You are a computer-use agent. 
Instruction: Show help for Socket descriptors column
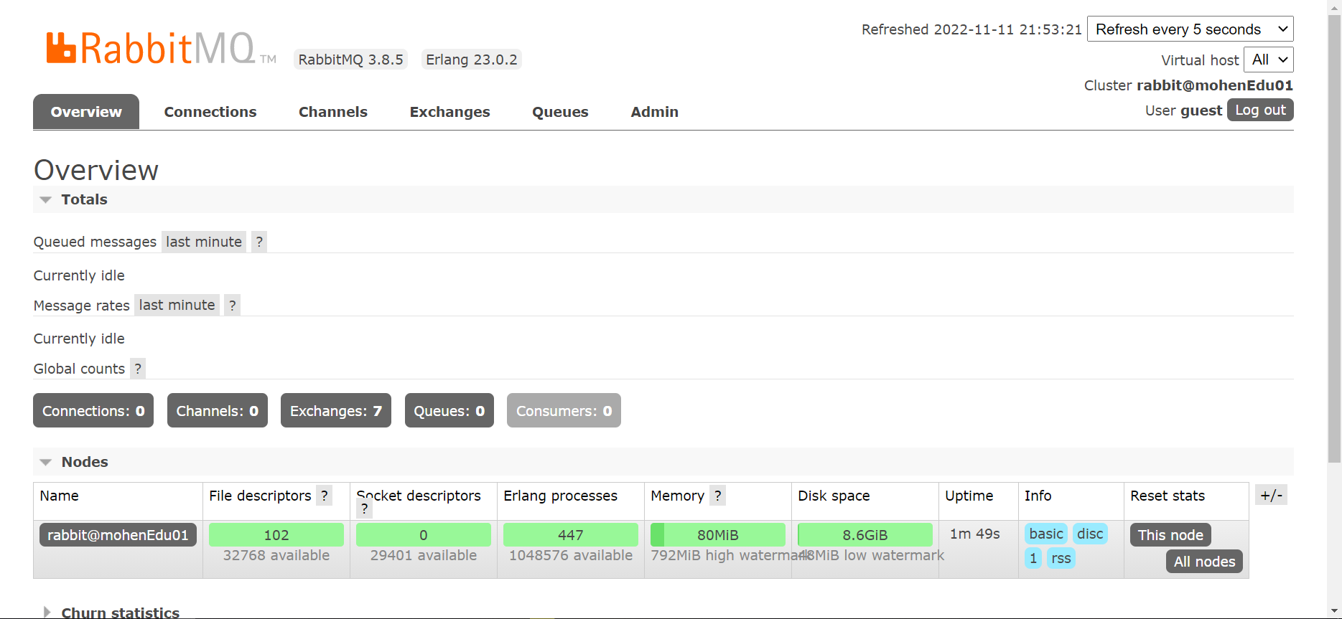click(x=365, y=509)
